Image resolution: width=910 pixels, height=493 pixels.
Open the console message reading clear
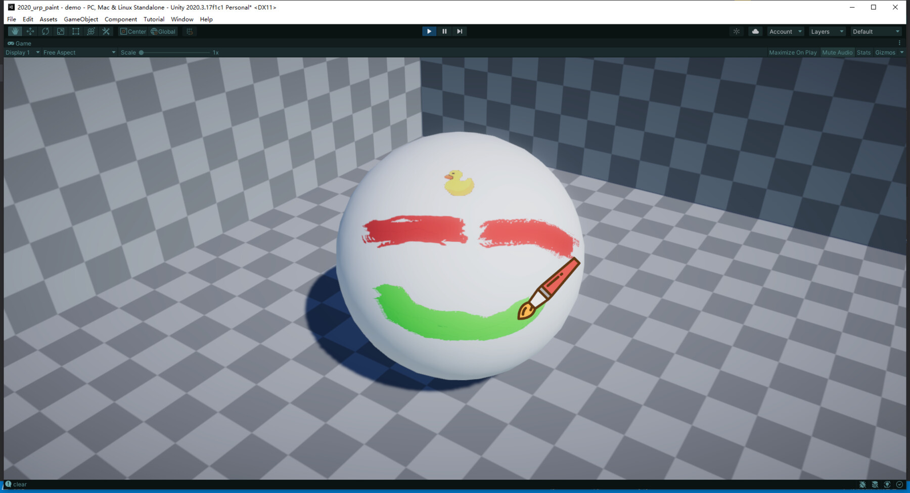click(19, 484)
